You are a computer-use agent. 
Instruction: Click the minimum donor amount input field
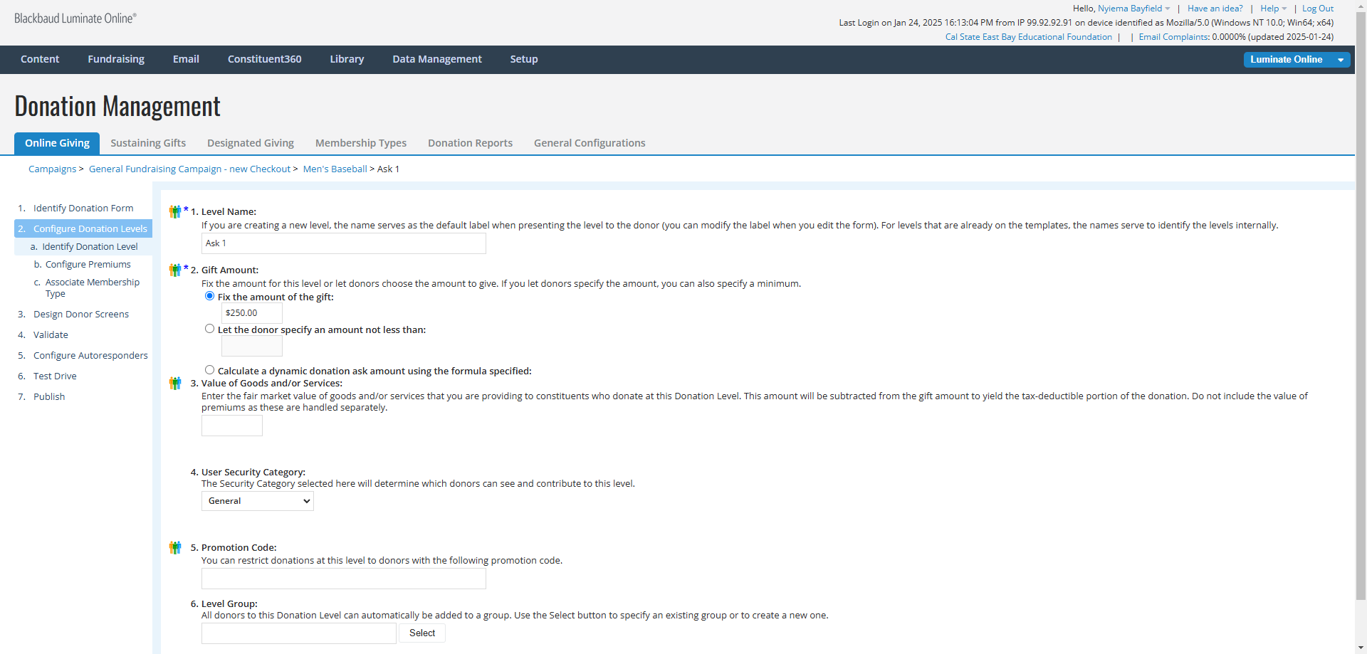[x=252, y=346]
